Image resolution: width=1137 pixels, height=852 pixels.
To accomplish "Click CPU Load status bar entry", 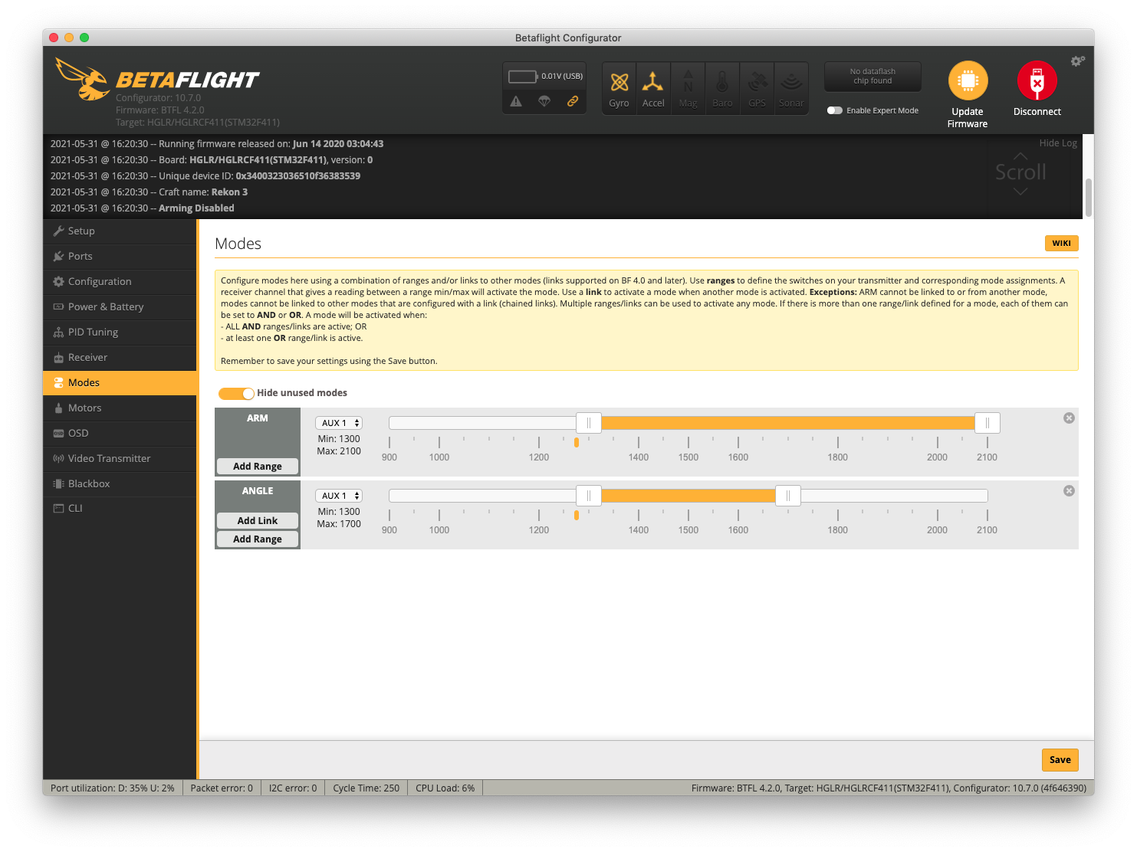I will (445, 788).
